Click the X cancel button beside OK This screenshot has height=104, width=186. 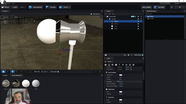tap(172, 7)
